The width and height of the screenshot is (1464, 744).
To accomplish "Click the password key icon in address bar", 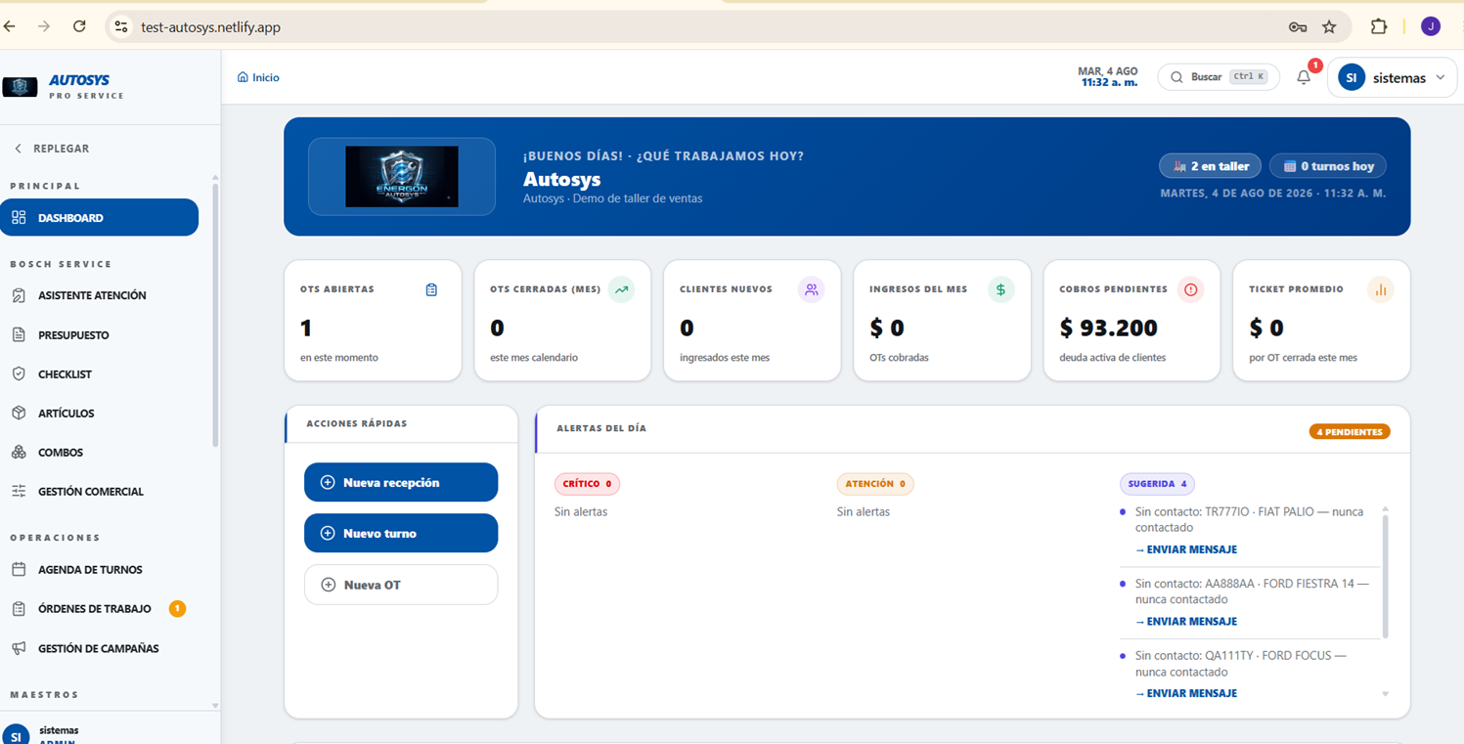I will (x=1298, y=27).
